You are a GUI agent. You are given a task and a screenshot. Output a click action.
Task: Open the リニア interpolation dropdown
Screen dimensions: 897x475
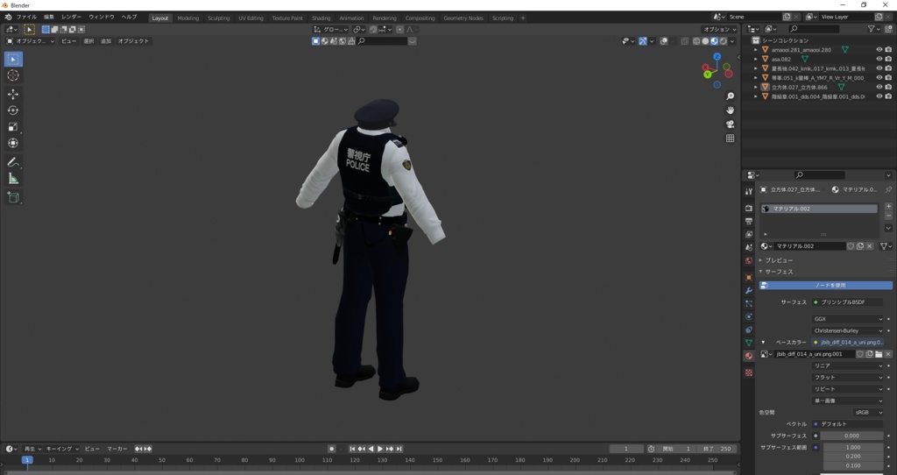tap(847, 365)
